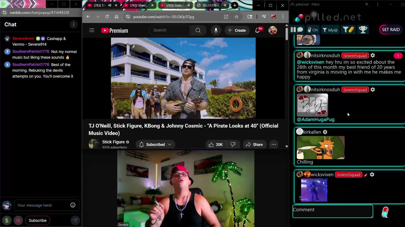This screenshot has width=405, height=227.
Task: Close the '(783) Shway' tab
Action: (152, 5)
